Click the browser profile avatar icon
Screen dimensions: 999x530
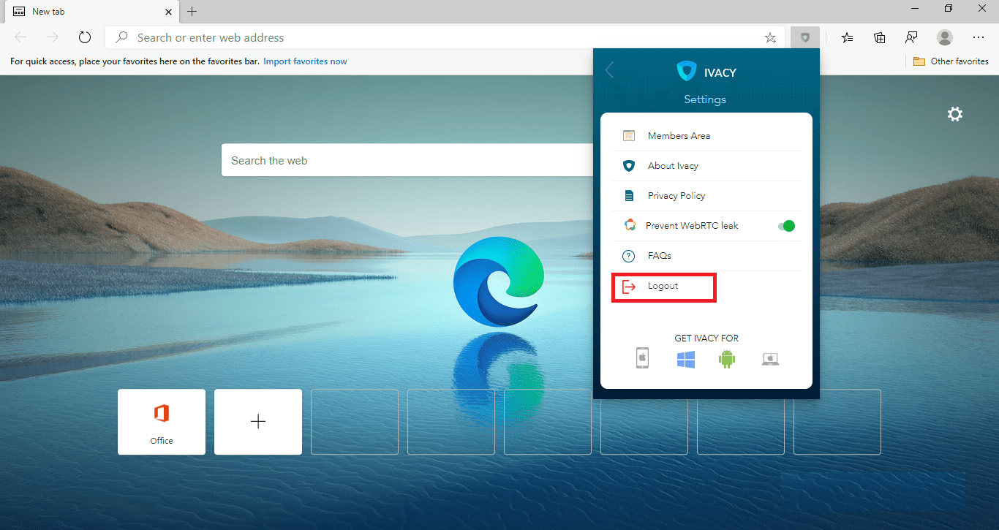[944, 37]
